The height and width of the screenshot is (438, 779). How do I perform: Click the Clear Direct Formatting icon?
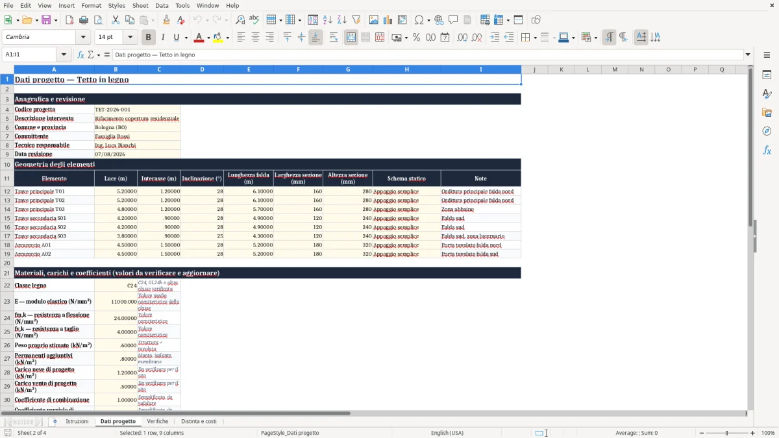point(181,20)
